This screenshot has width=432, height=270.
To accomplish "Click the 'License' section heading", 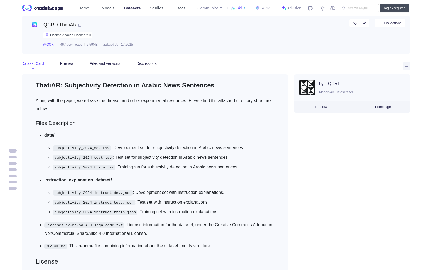I will (47, 261).
